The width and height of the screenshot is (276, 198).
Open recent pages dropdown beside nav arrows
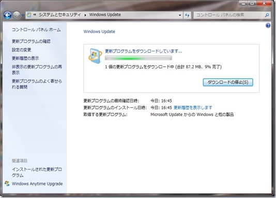pyautogui.click(x=23, y=16)
